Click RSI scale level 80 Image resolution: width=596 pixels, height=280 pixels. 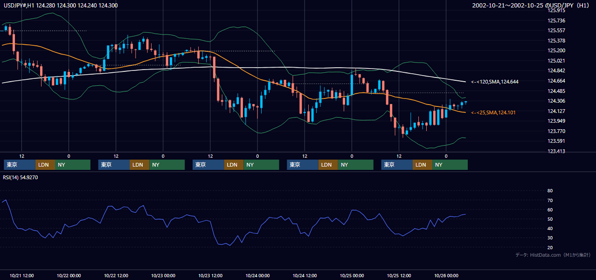pyautogui.click(x=550, y=191)
